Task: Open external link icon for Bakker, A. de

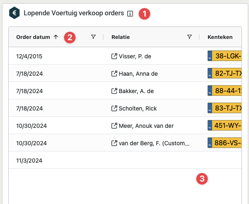Action: (x=114, y=91)
